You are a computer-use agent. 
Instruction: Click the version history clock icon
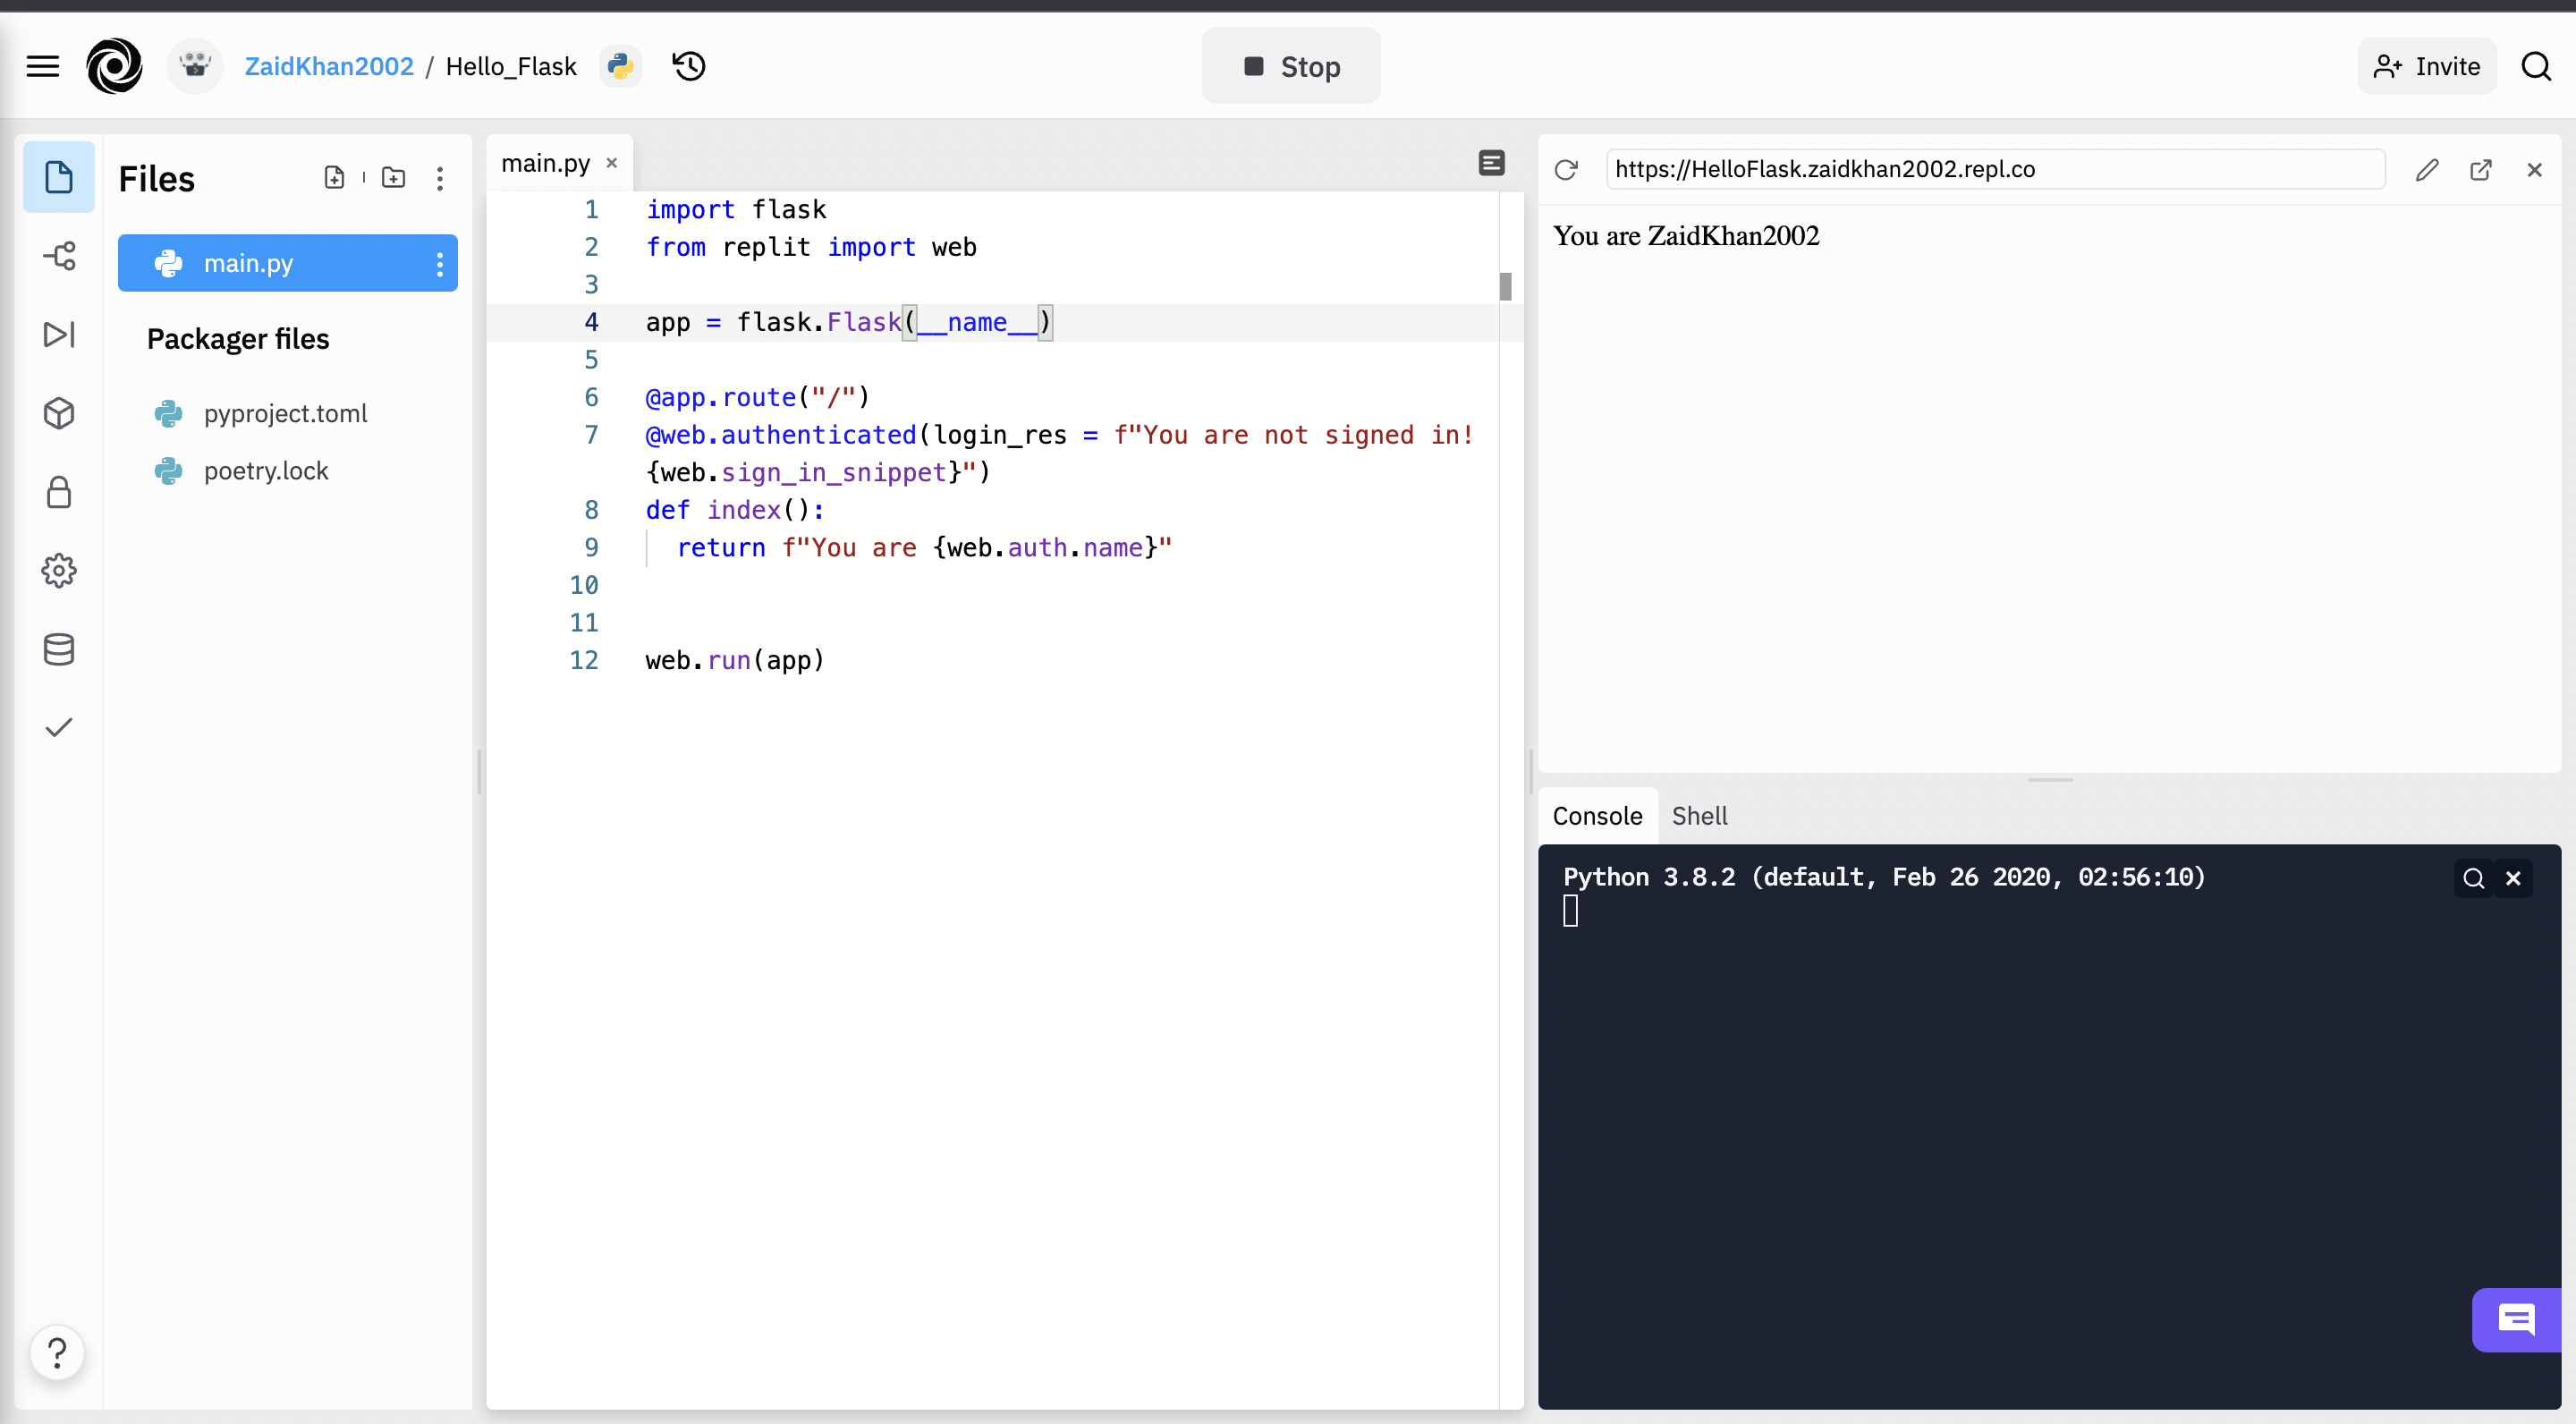pos(689,66)
